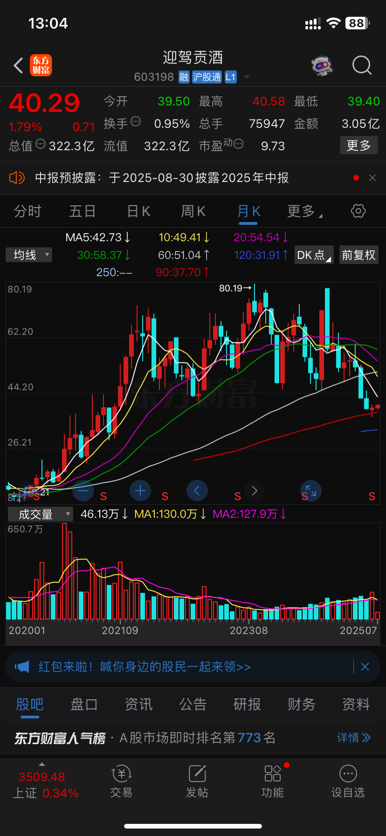Tap the info icon beside 市盈
This screenshot has height=836, width=386.
(238, 144)
